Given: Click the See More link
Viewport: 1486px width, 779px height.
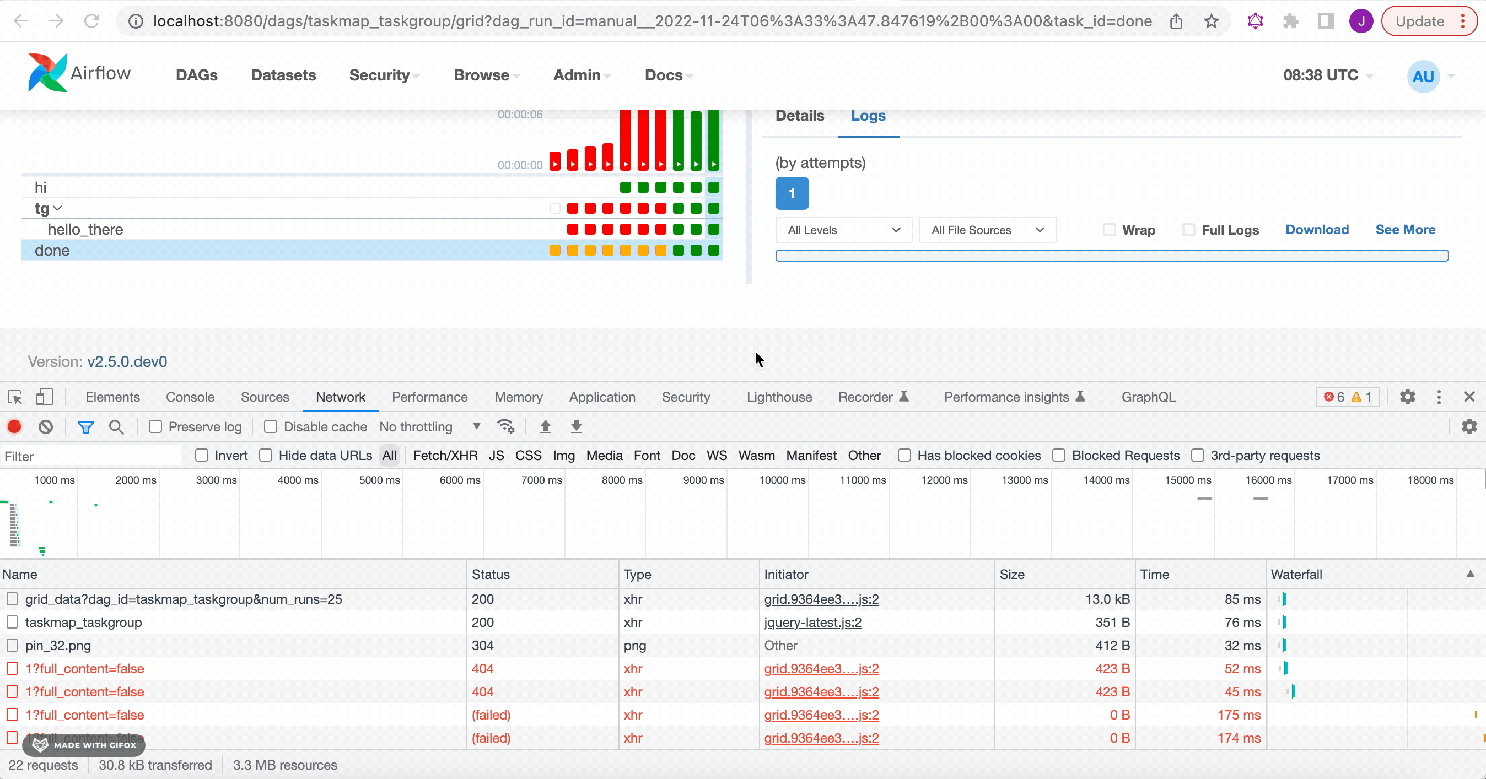Looking at the screenshot, I should coord(1405,230).
